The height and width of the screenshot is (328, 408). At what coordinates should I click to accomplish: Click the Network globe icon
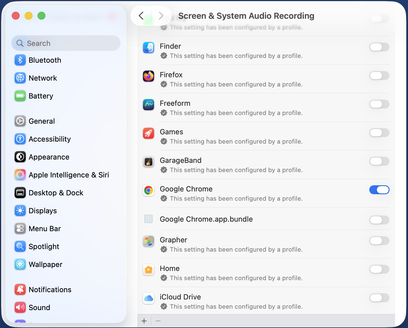coord(20,78)
